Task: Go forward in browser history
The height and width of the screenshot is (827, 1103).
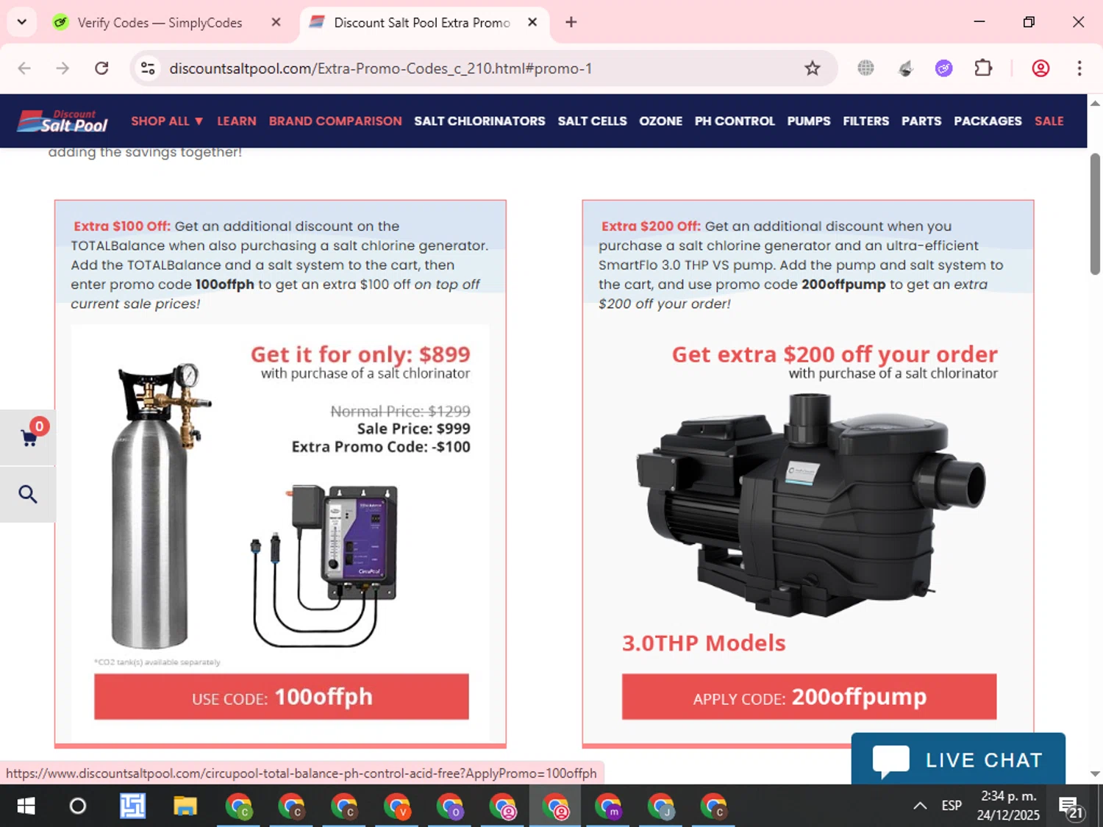Action: coord(63,68)
